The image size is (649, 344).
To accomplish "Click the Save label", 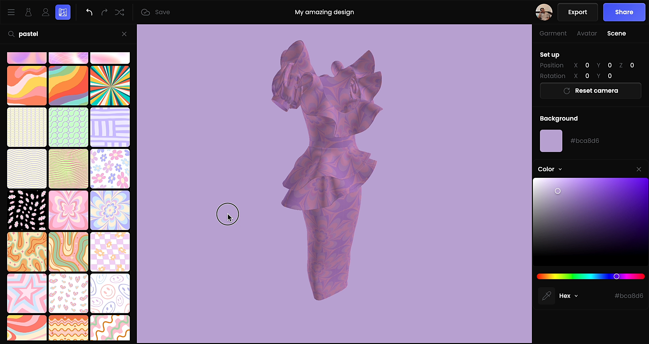I will (163, 12).
